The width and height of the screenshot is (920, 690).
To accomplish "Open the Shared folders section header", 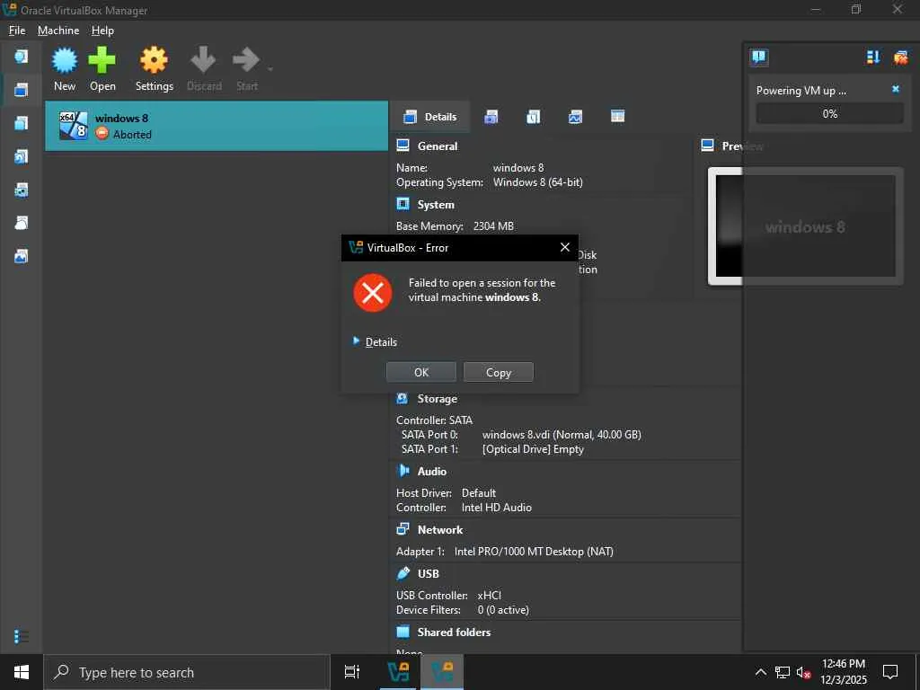I will point(454,632).
